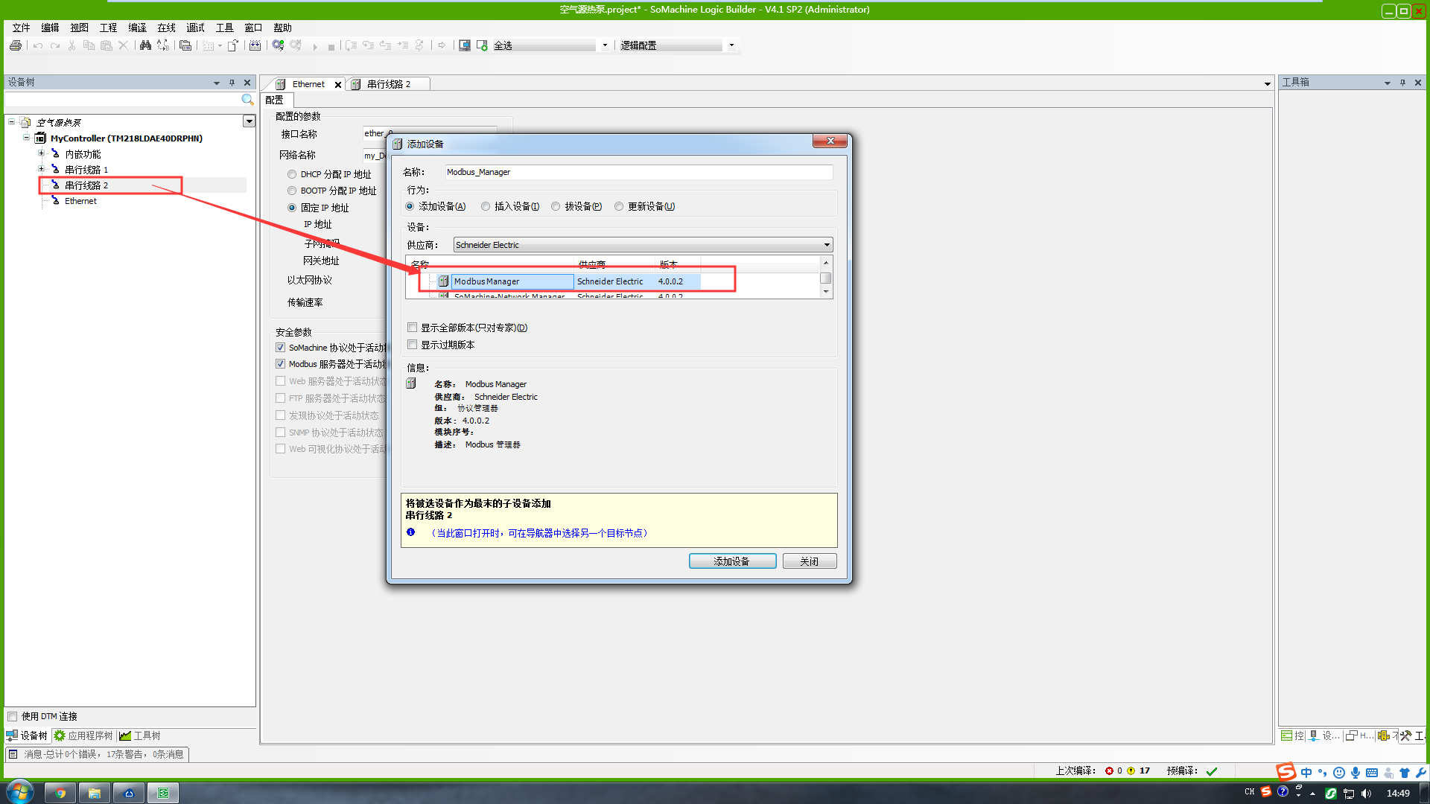Click the open document icon in toolbar
The image size is (1430, 804).
[x=233, y=45]
